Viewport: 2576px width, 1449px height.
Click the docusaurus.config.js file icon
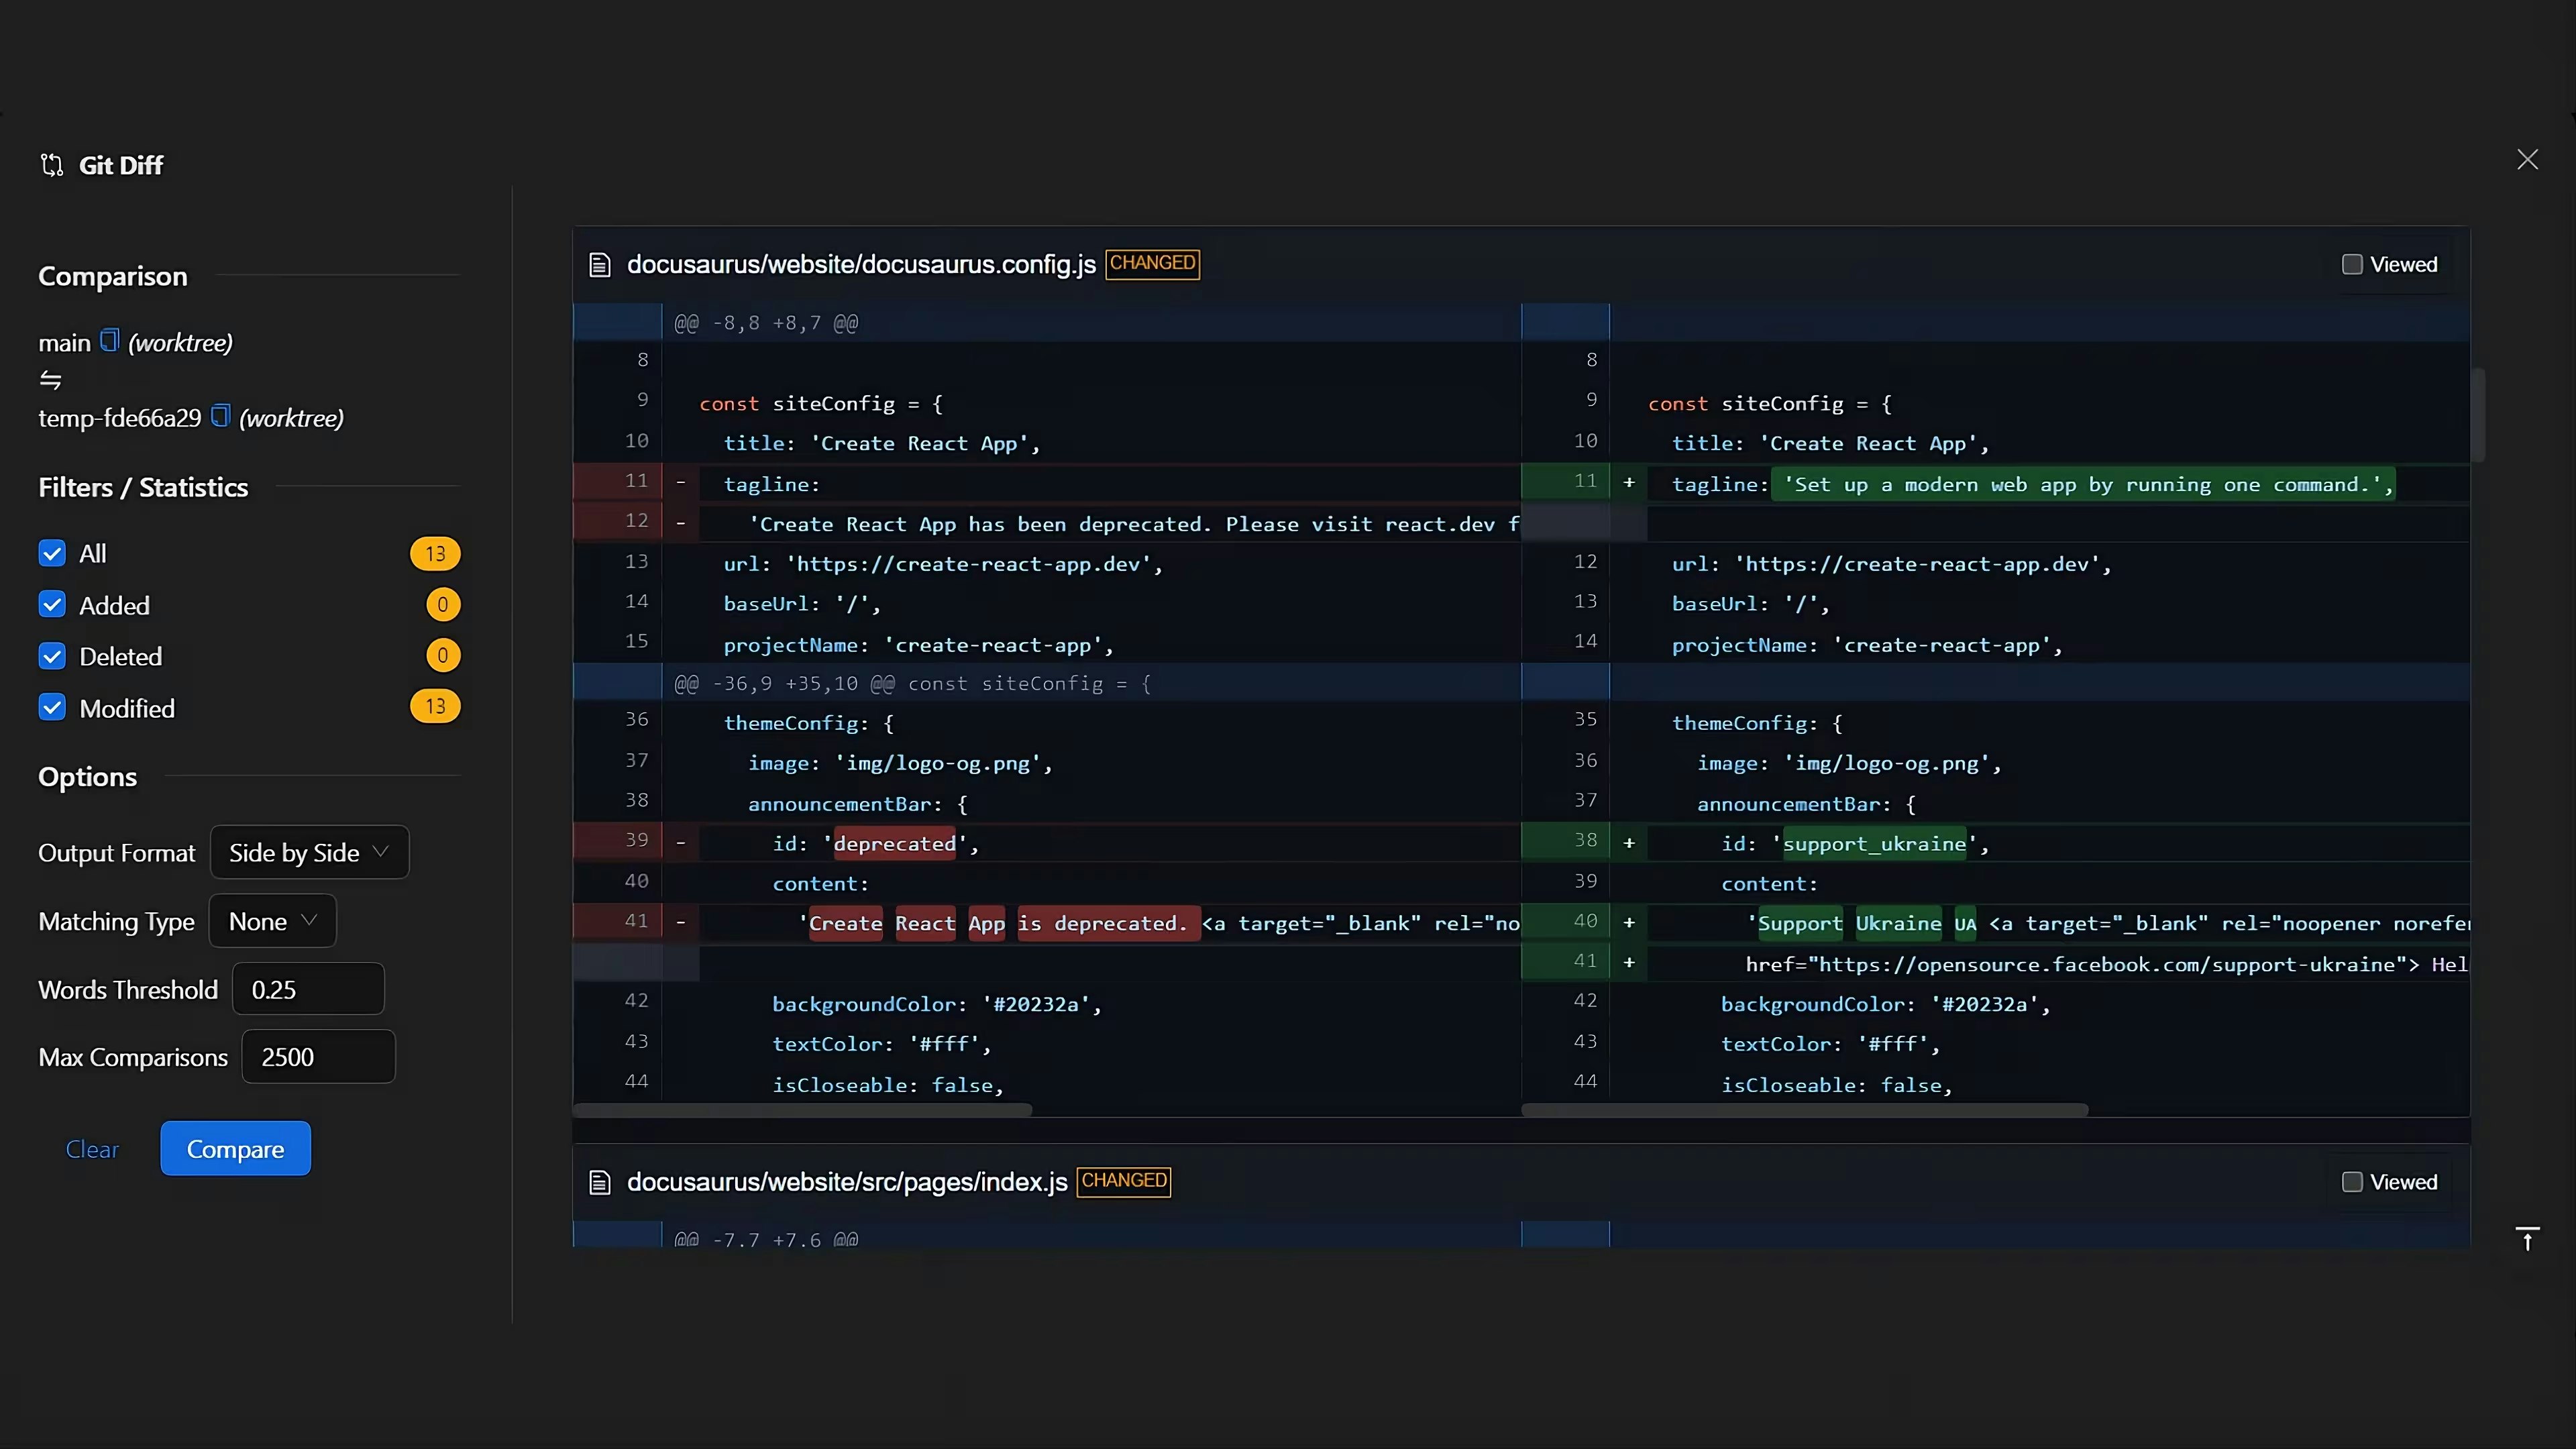[x=600, y=265]
